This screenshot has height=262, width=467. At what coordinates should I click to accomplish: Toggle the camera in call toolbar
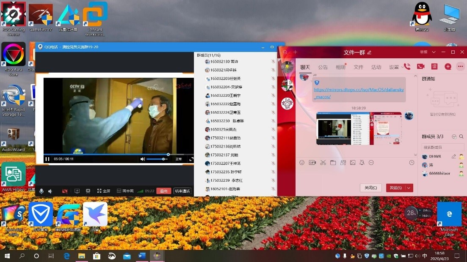click(x=65, y=191)
